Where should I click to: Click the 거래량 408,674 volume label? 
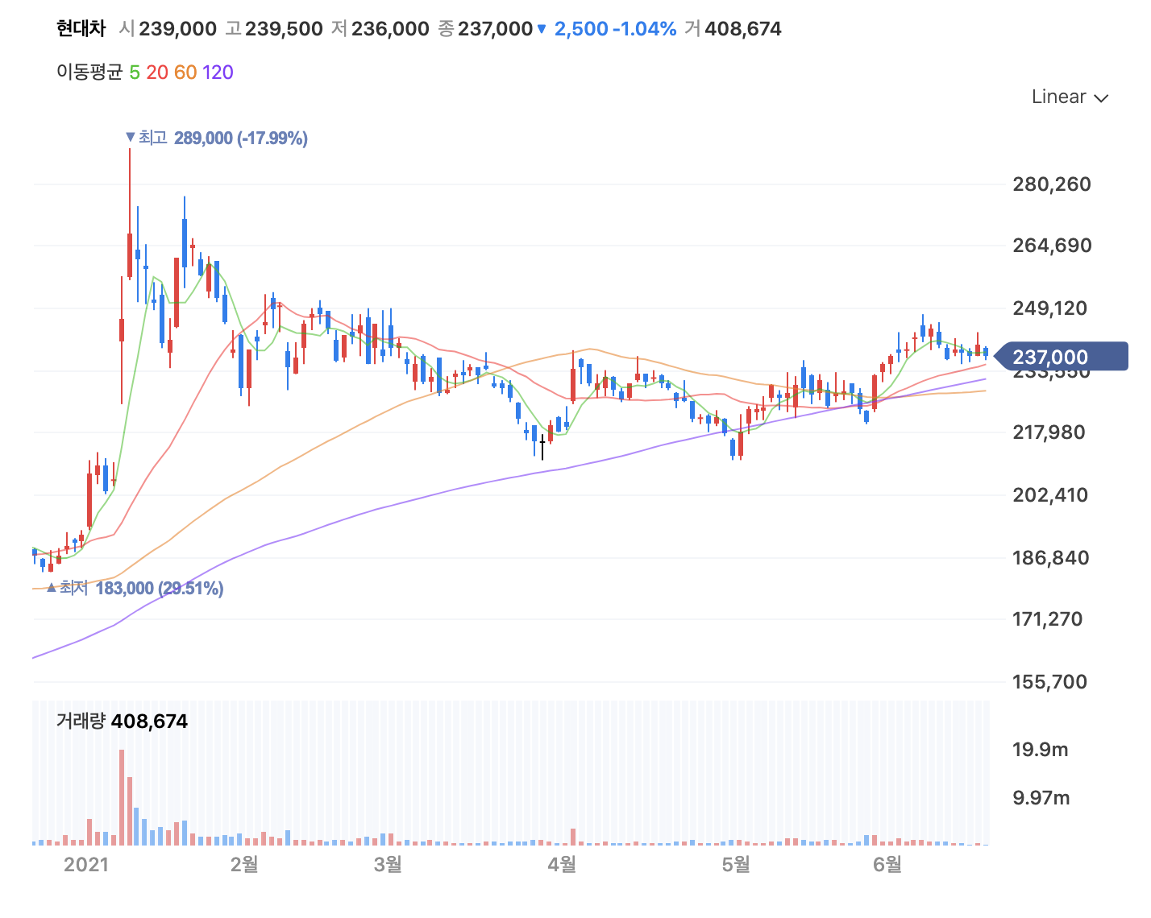click(x=122, y=722)
